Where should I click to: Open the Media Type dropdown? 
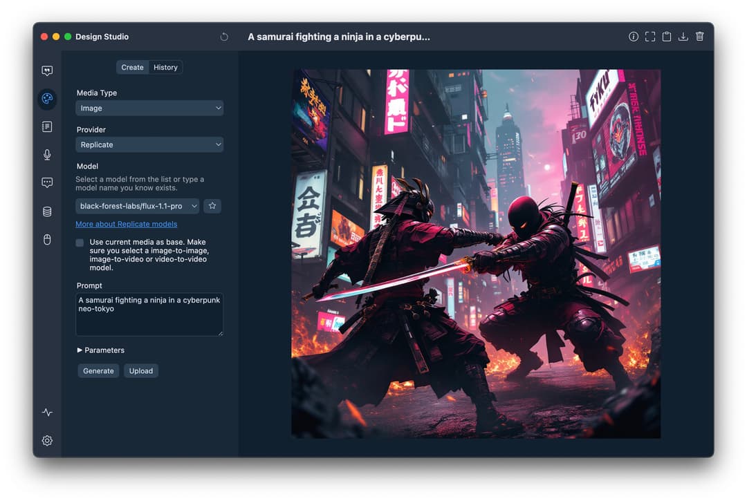click(149, 108)
